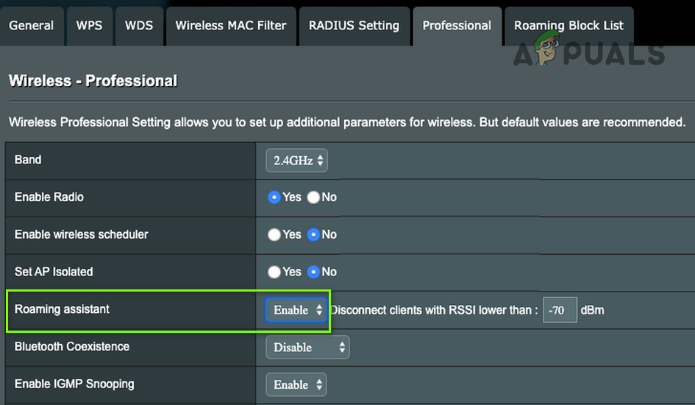Open the RADIUS Setting tab
The width and height of the screenshot is (695, 405).
tap(354, 26)
